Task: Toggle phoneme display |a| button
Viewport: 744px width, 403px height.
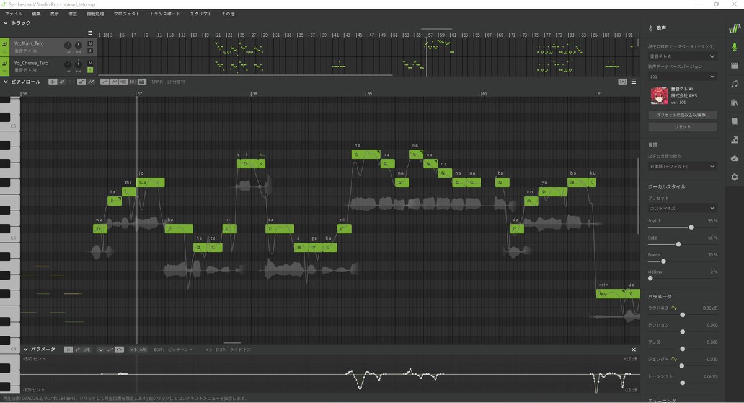Action: coord(133,82)
